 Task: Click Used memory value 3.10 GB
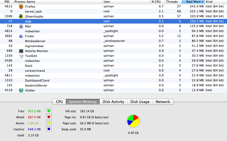tap(33, 135)
